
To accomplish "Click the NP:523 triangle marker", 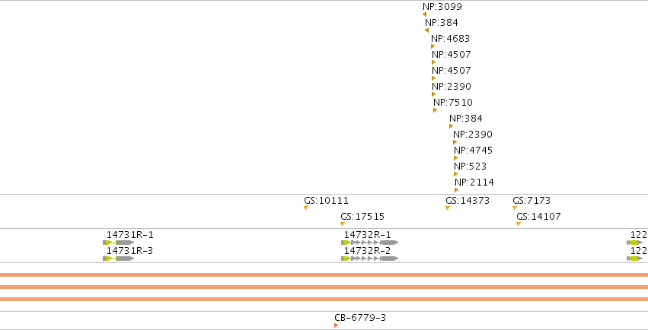I will click(x=456, y=174).
